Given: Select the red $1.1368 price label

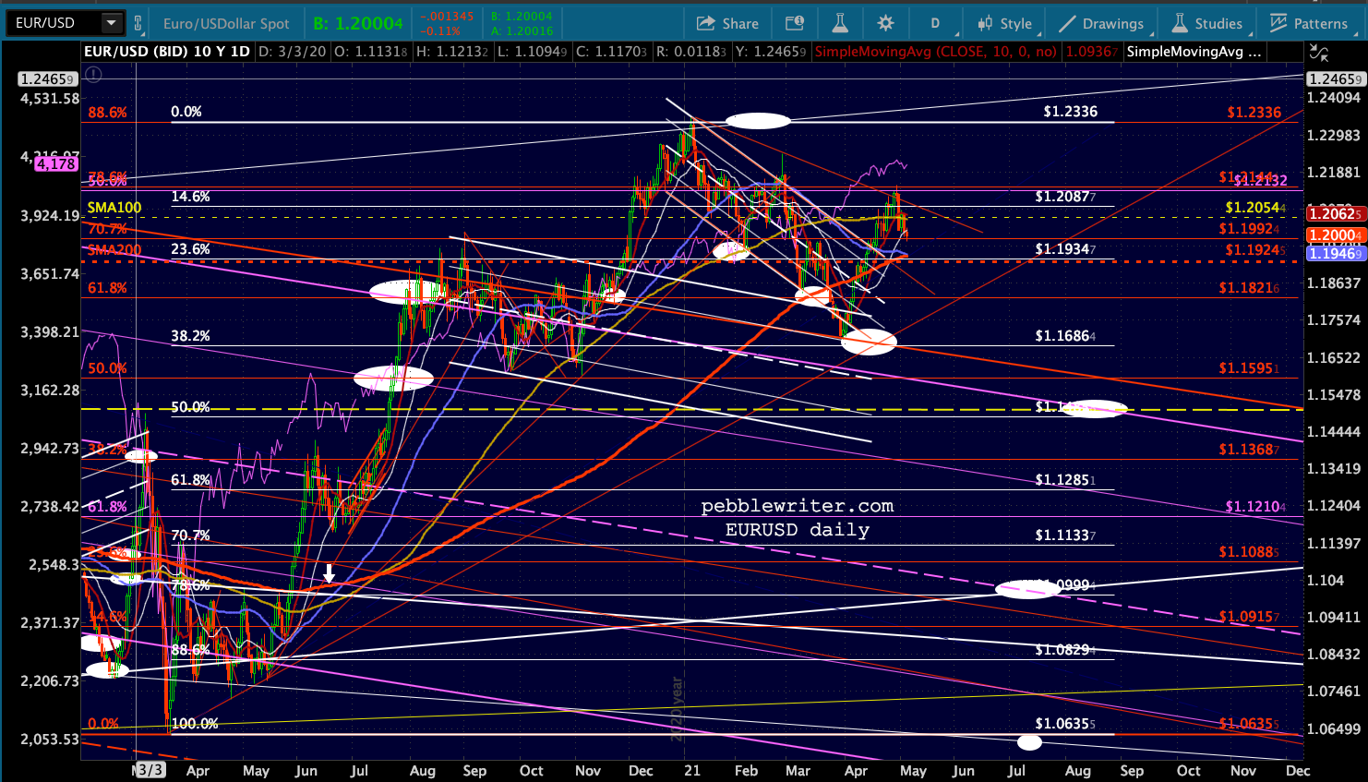Looking at the screenshot, I should coord(1249,450).
